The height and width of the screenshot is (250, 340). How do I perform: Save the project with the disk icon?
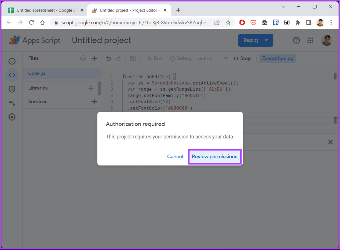(133, 58)
